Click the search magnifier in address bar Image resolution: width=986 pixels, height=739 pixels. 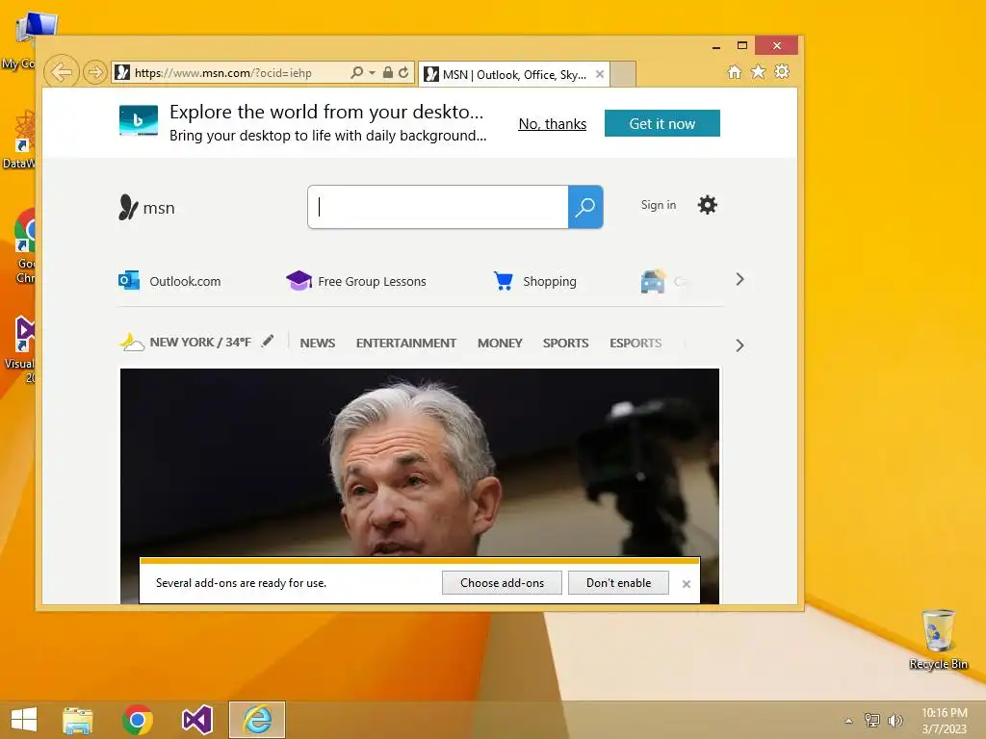[x=356, y=73]
